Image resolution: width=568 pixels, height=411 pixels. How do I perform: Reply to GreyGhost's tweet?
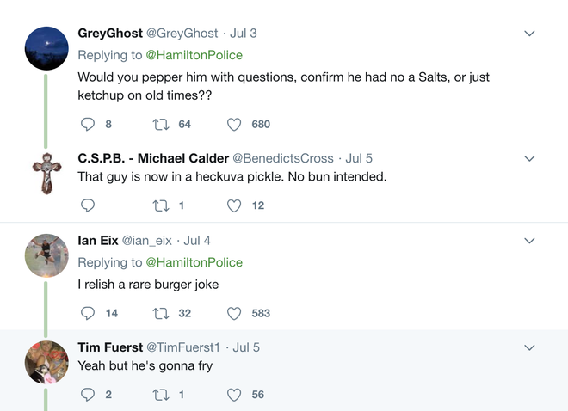(87, 124)
